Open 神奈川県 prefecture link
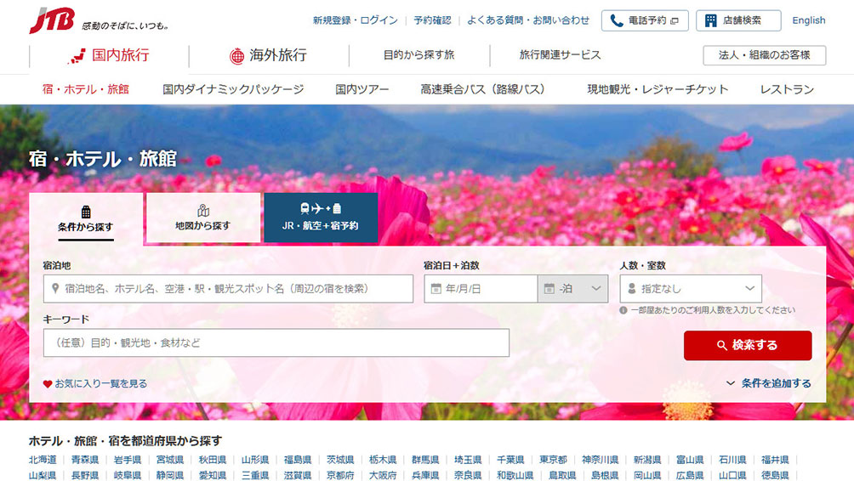The height and width of the screenshot is (481, 854). pos(601,460)
